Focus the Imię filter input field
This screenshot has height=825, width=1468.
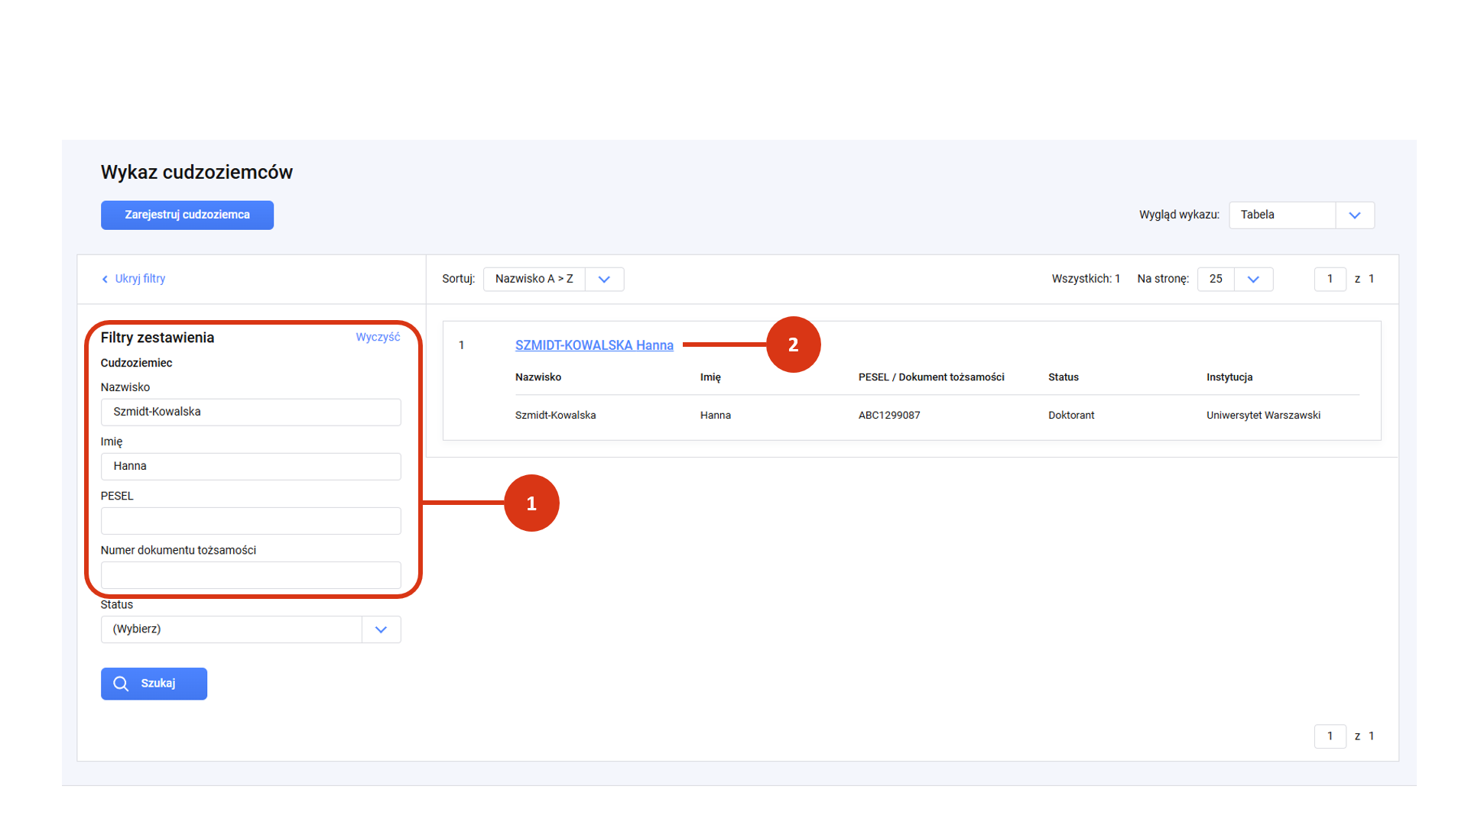[251, 466]
